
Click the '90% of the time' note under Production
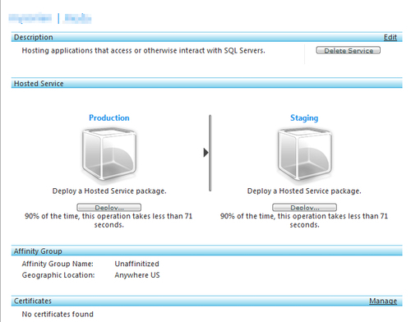coord(109,220)
